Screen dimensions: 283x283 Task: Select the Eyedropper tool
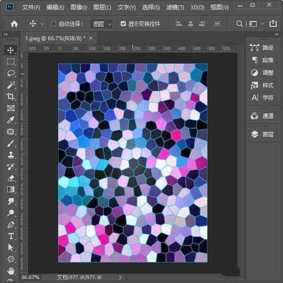(x=10, y=120)
